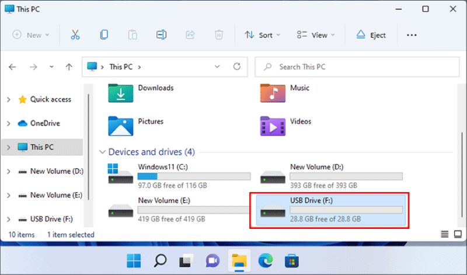The height and width of the screenshot is (275, 467).
Task: Open Microsoft Edge from taskbar
Action: click(x=266, y=261)
